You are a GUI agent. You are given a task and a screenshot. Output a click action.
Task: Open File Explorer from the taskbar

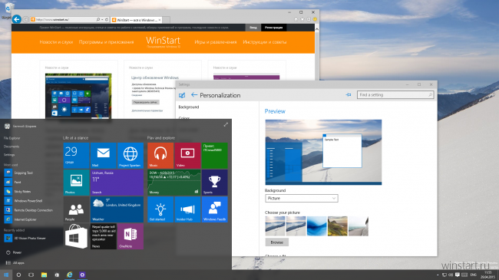tap(44, 275)
